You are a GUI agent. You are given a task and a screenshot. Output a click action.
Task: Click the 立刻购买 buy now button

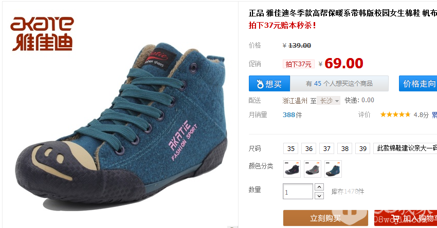coord(325,218)
